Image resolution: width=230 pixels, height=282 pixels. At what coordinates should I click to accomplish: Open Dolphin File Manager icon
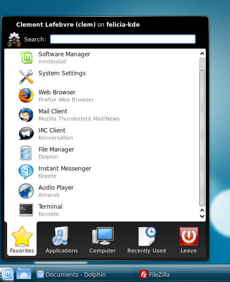(x=26, y=153)
